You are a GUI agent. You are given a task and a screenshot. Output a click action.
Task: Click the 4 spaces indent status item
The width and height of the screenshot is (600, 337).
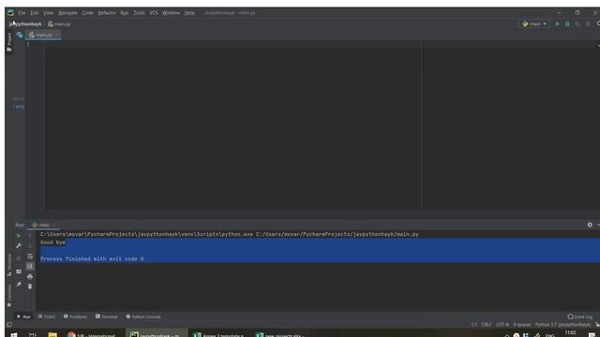click(x=522, y=325)
